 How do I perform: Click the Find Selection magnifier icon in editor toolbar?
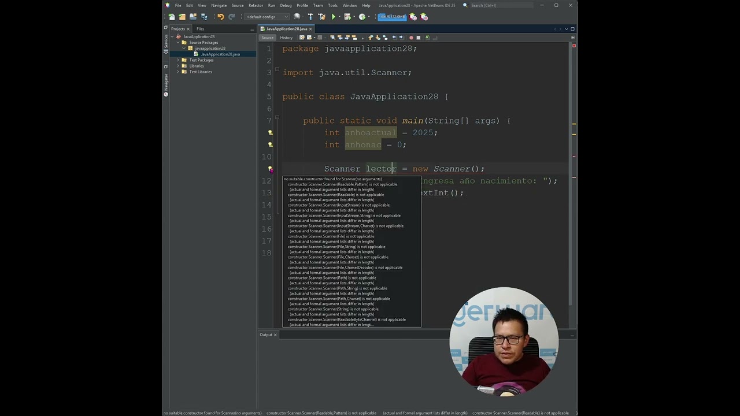(x=332, y=38)
